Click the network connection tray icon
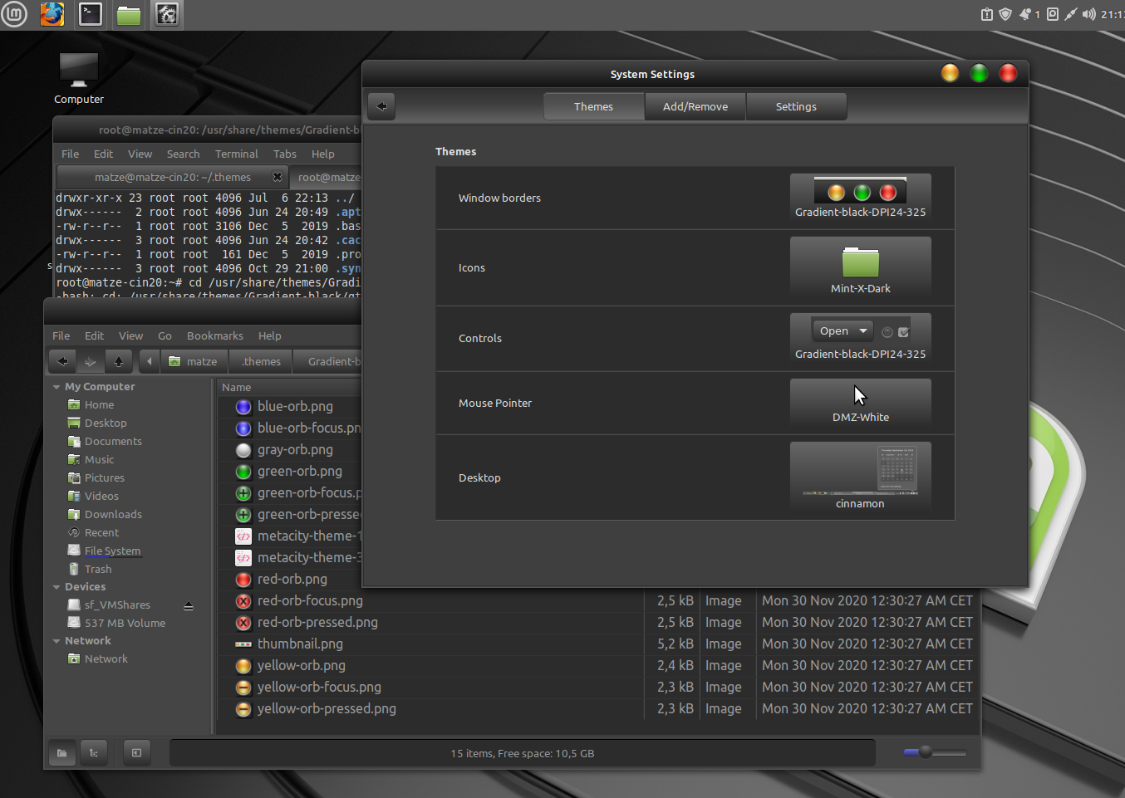This screenshot has width=1125, height=798. click(1071, 14)
